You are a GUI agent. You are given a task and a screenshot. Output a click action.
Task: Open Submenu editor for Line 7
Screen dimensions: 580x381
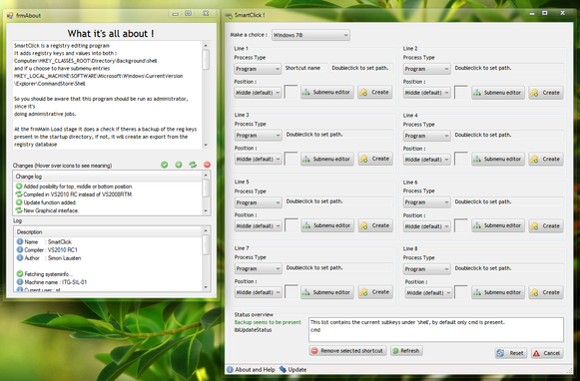click(x=327, y=292)
